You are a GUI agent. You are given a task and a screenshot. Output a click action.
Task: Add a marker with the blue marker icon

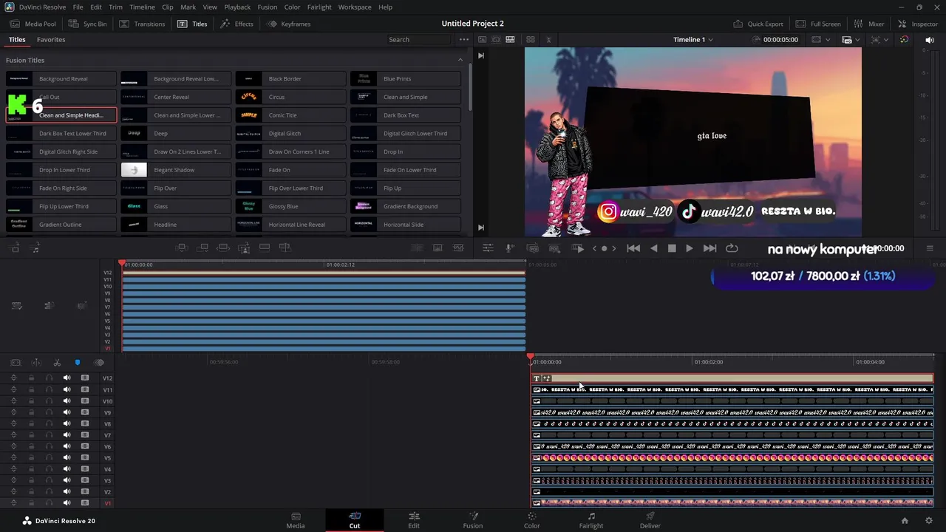tap(77, 363)
